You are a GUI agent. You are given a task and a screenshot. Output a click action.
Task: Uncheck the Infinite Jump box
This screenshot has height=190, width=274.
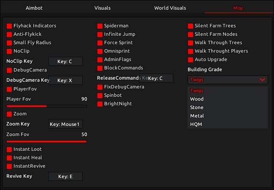100,35
